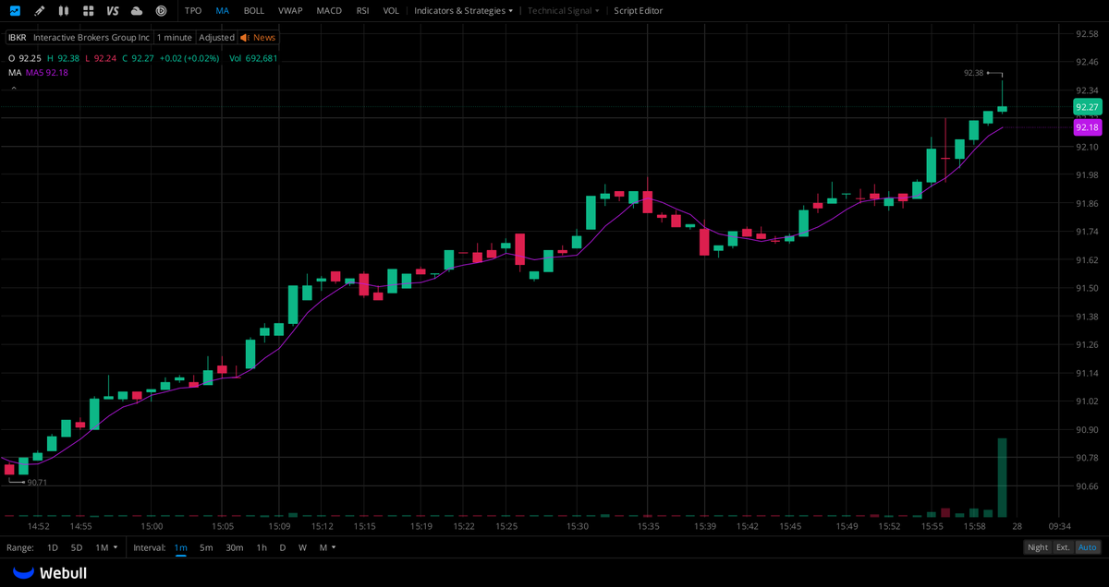Click the tall green volume bar
The width and height of the screenshot is (1109, 587).
[1002, 477]
